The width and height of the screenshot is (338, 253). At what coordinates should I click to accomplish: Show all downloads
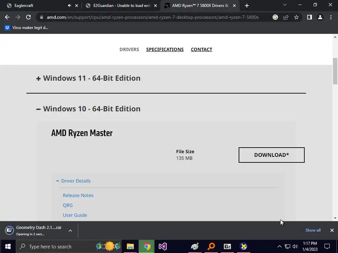pyautogui.click(x=313, y=230)
